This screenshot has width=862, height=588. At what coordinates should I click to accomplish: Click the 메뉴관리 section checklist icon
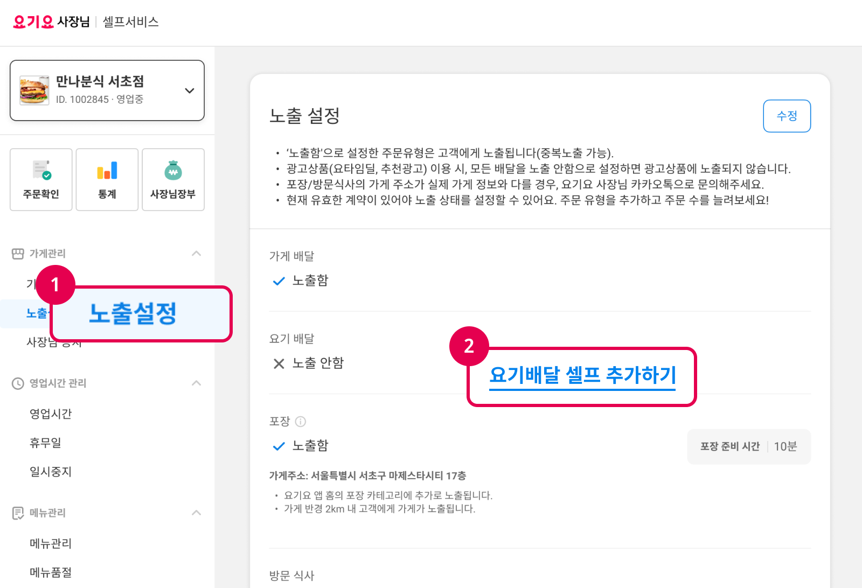coord(18,513)
